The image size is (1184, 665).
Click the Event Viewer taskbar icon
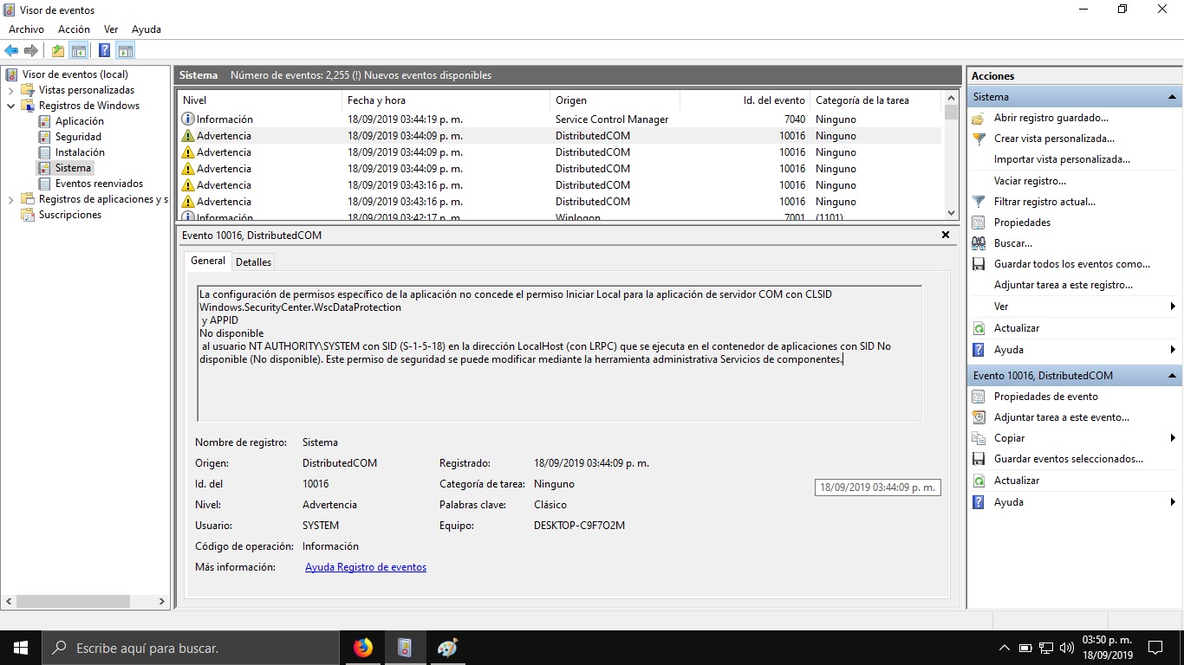pos(405,648)
